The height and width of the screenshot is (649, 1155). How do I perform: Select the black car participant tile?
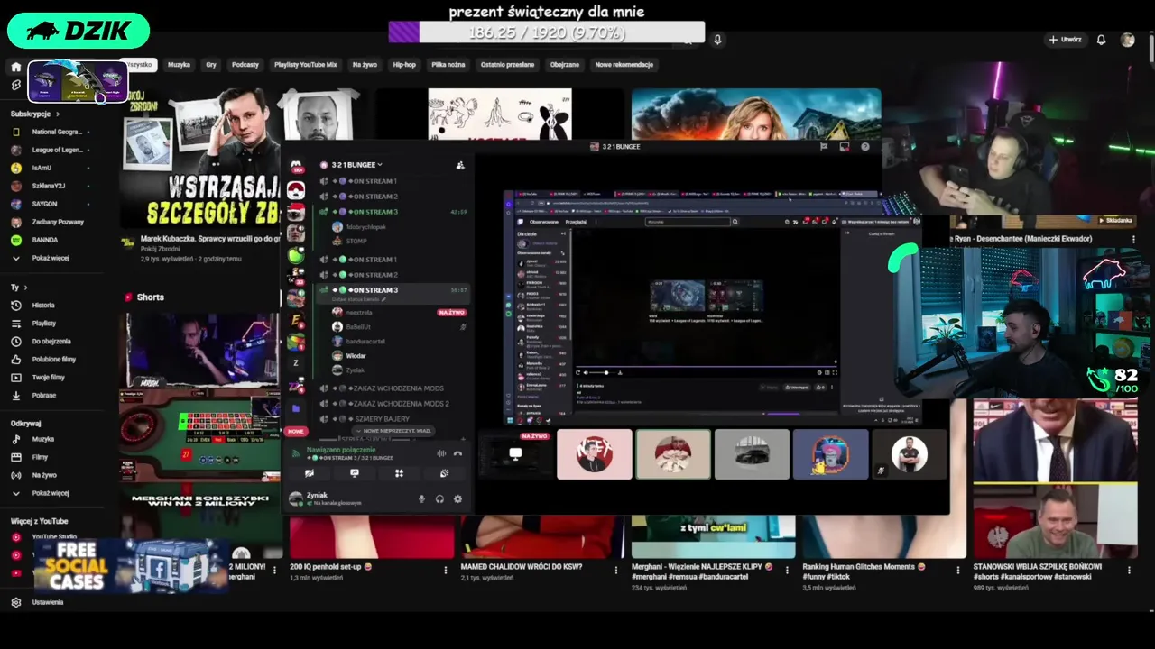752,454
